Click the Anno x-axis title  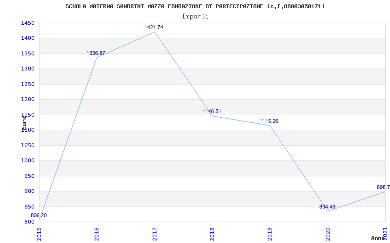click(x=378, y=238)
